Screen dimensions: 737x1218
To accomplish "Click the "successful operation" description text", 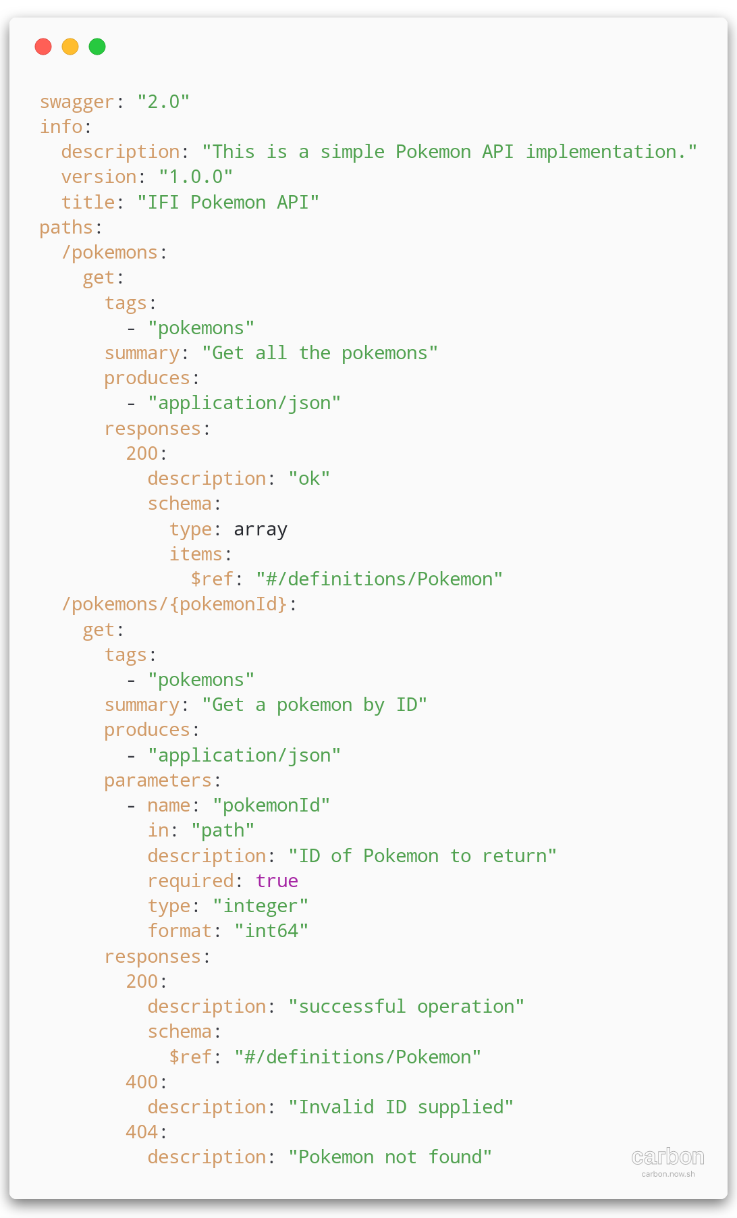I will [406, 1007].
